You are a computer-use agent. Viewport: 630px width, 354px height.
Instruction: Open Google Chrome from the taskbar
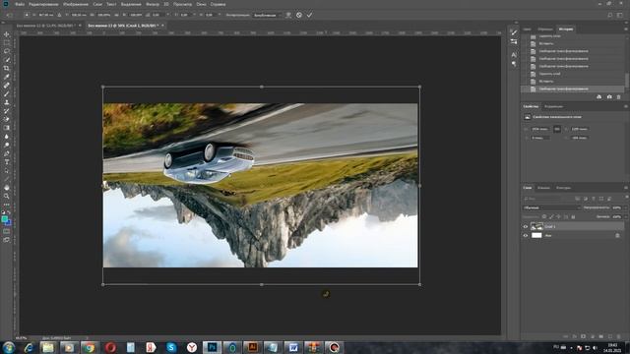coord(90,347)
